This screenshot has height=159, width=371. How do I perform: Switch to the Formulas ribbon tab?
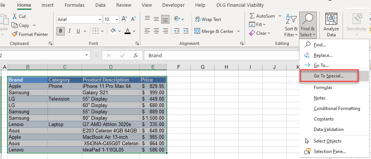point(74,5)
